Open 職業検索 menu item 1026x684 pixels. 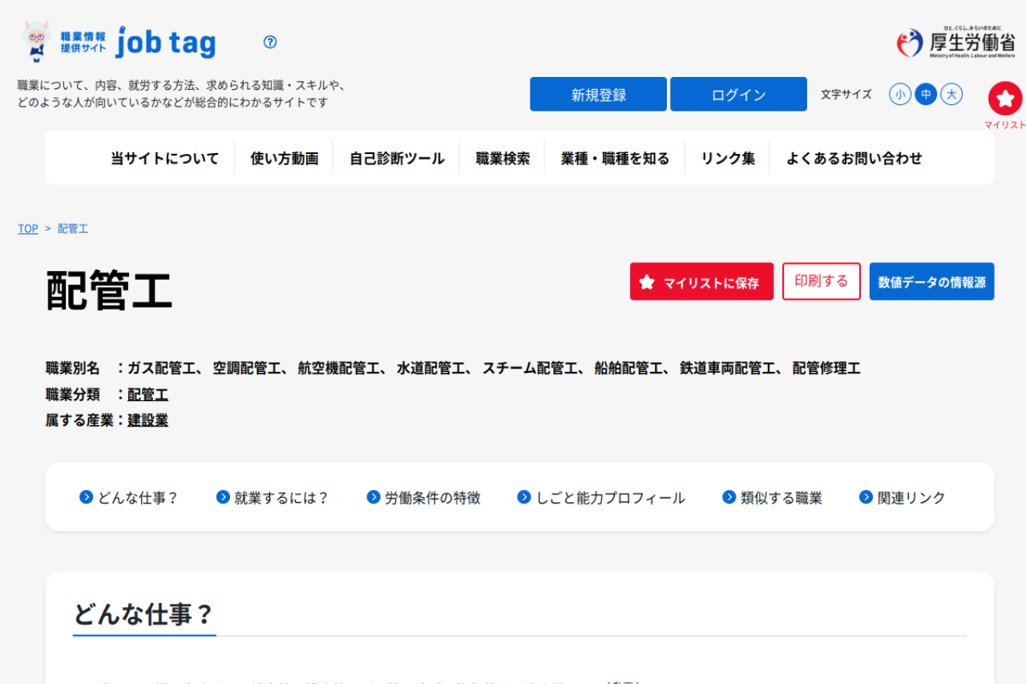point(503,158)
